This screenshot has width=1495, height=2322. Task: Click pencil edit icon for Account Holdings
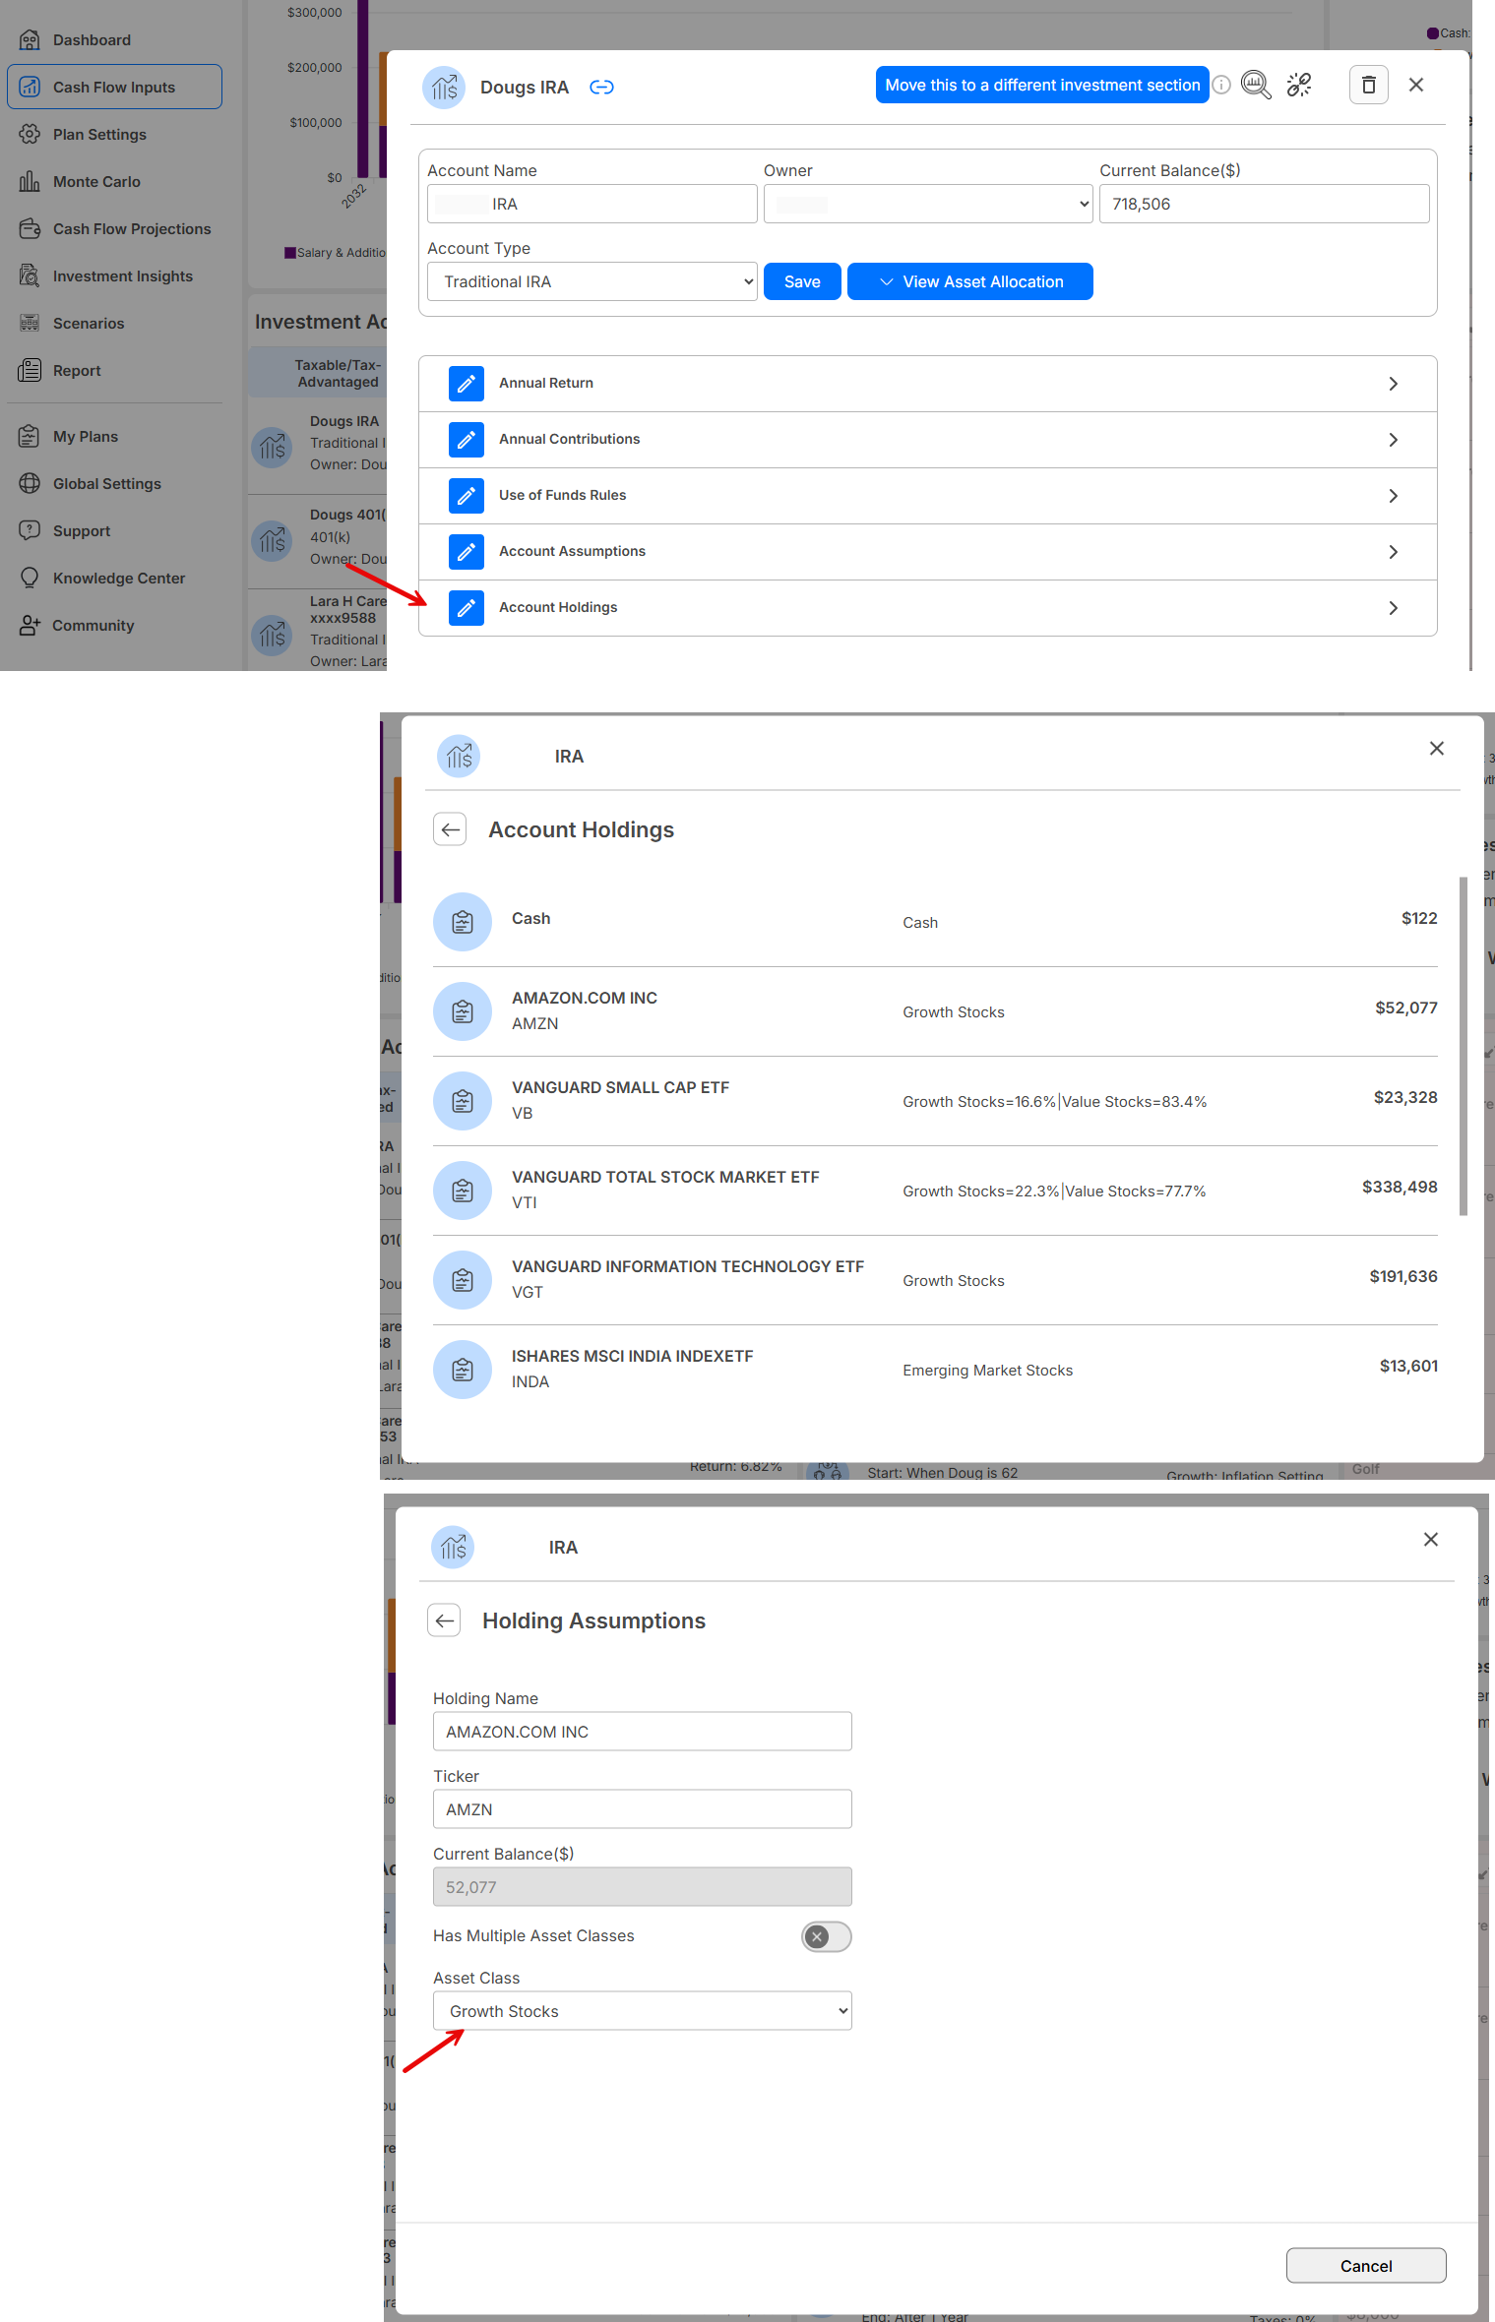467,608
